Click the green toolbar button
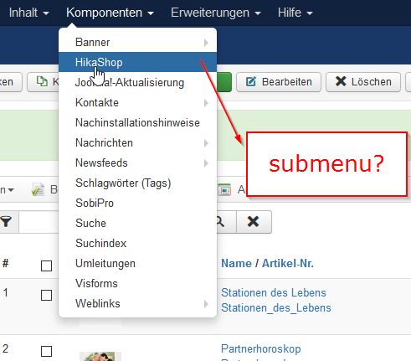Viewport: 411px width, 361px height. tap(224, 82)
